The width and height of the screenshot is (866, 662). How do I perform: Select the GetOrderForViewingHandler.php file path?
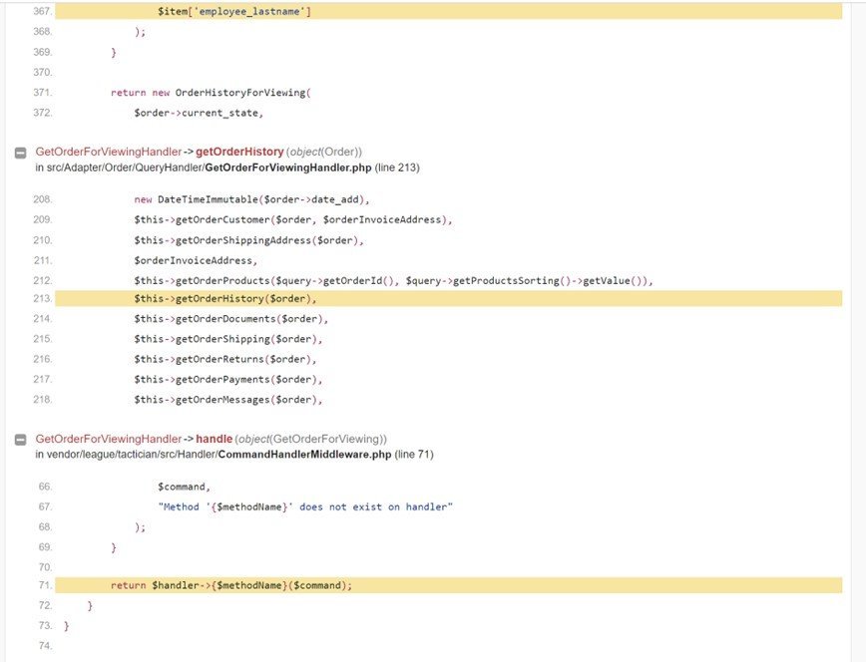tap(209, 167)
